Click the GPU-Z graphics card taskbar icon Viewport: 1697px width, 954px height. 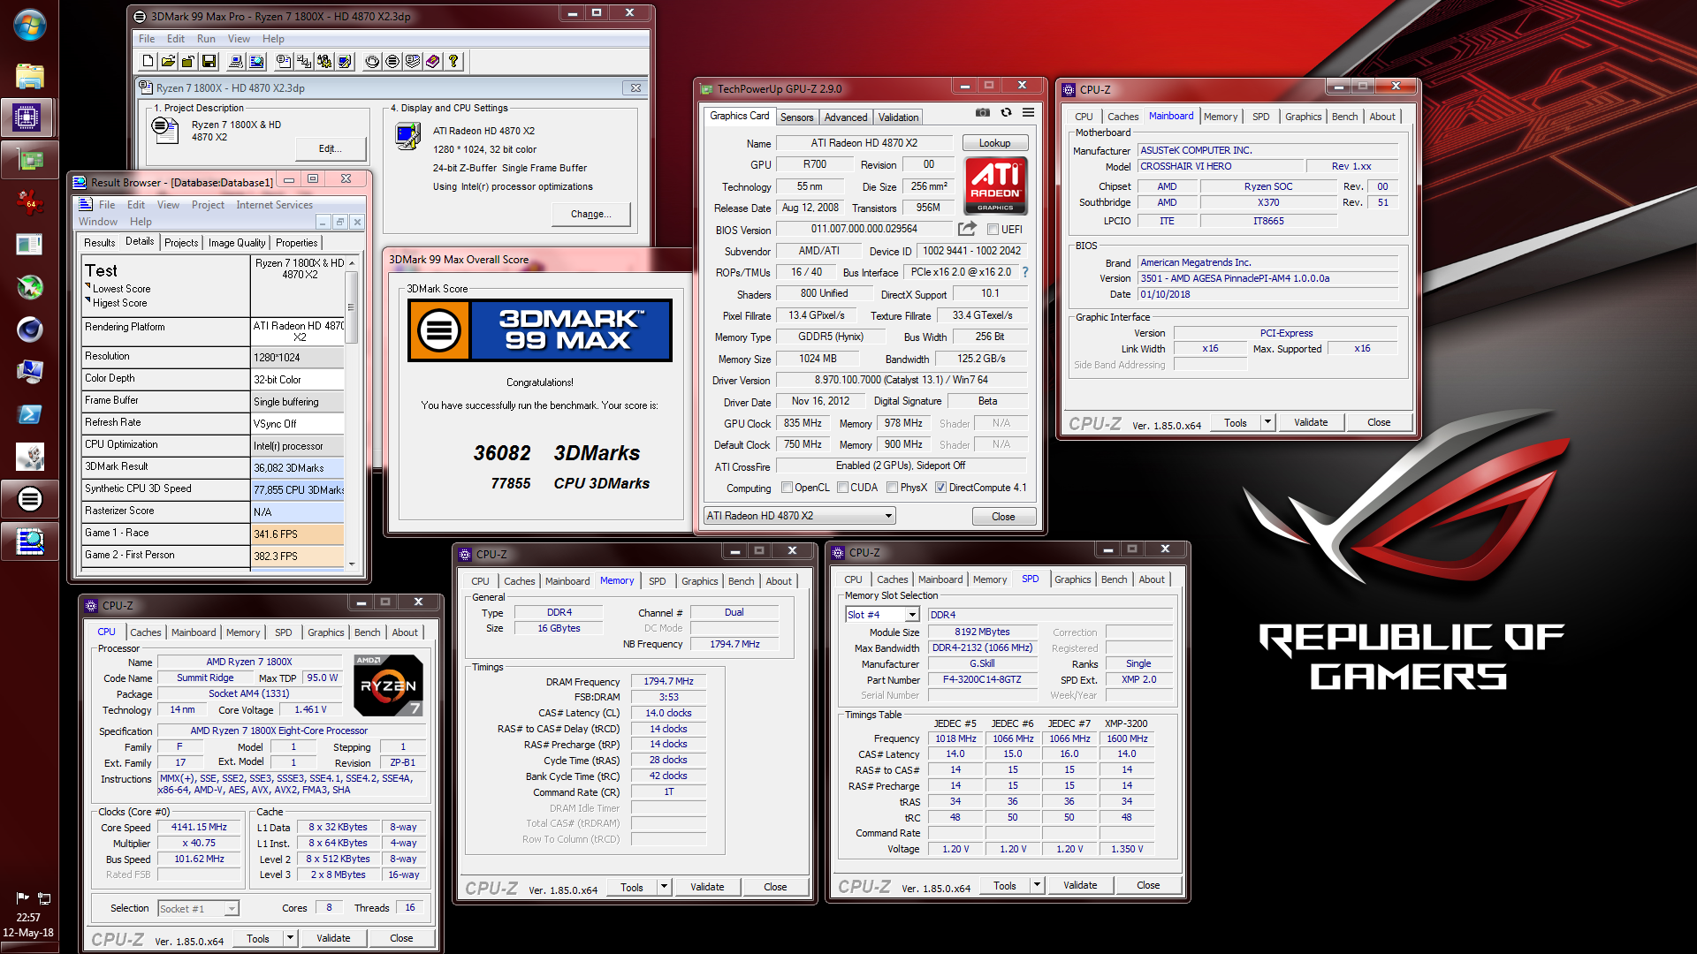point(29,160)
